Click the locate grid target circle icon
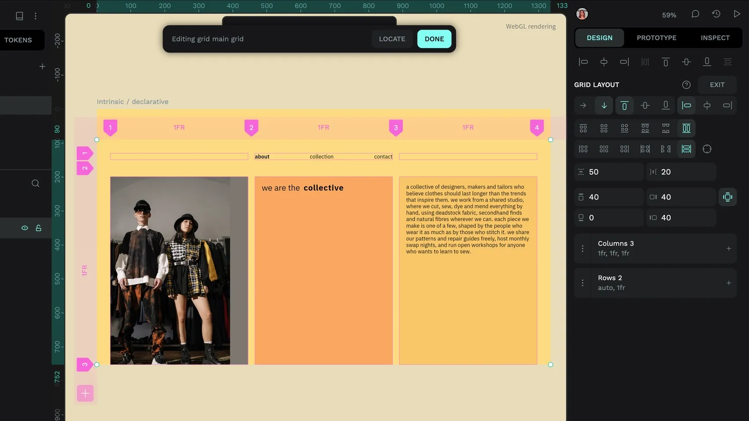 point(707,149)
